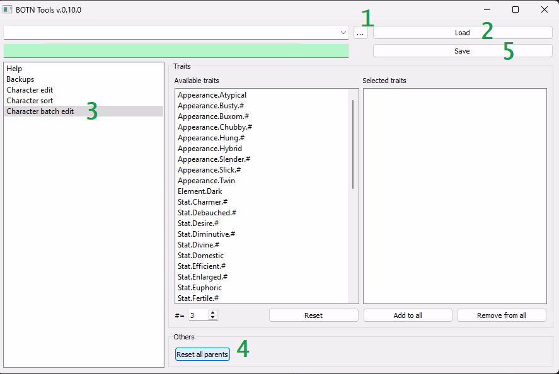Go to Character sort page

[x=30, y=101]
